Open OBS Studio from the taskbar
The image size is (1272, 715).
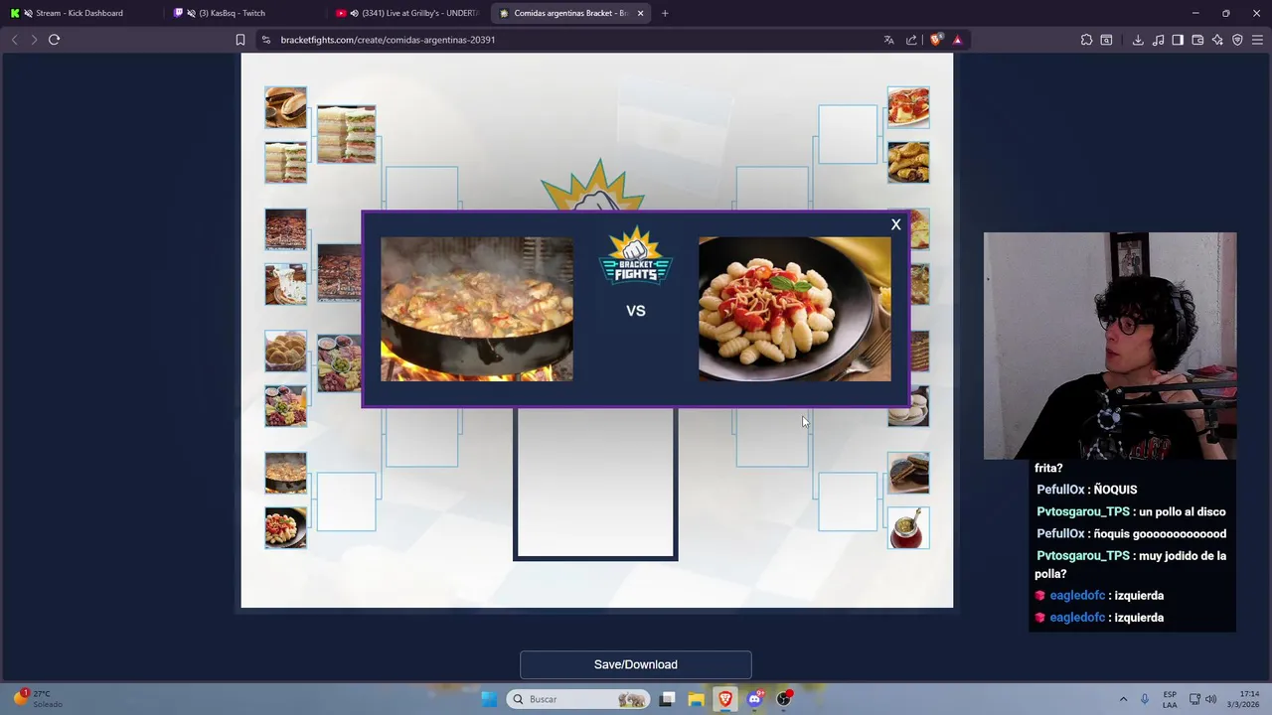(x=784, y=699)
